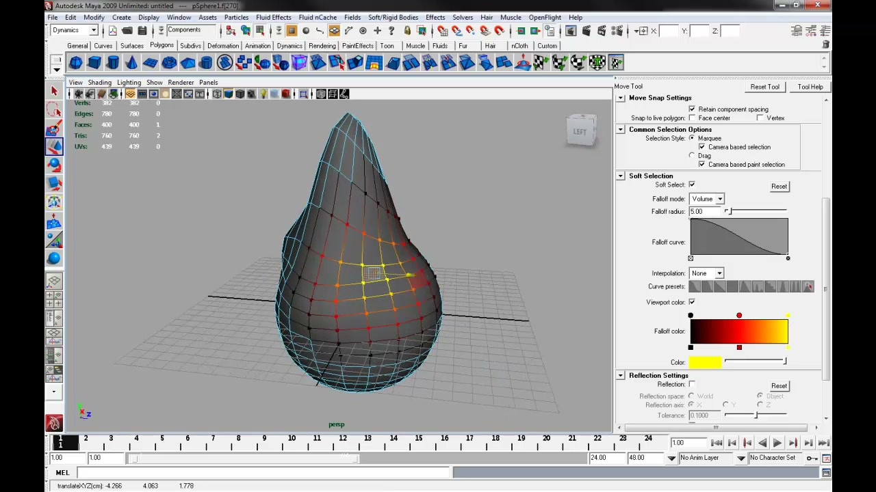Screen dimensions: 876x492
Task: Save the scene with the disk icon
Action: click(142, 31)
